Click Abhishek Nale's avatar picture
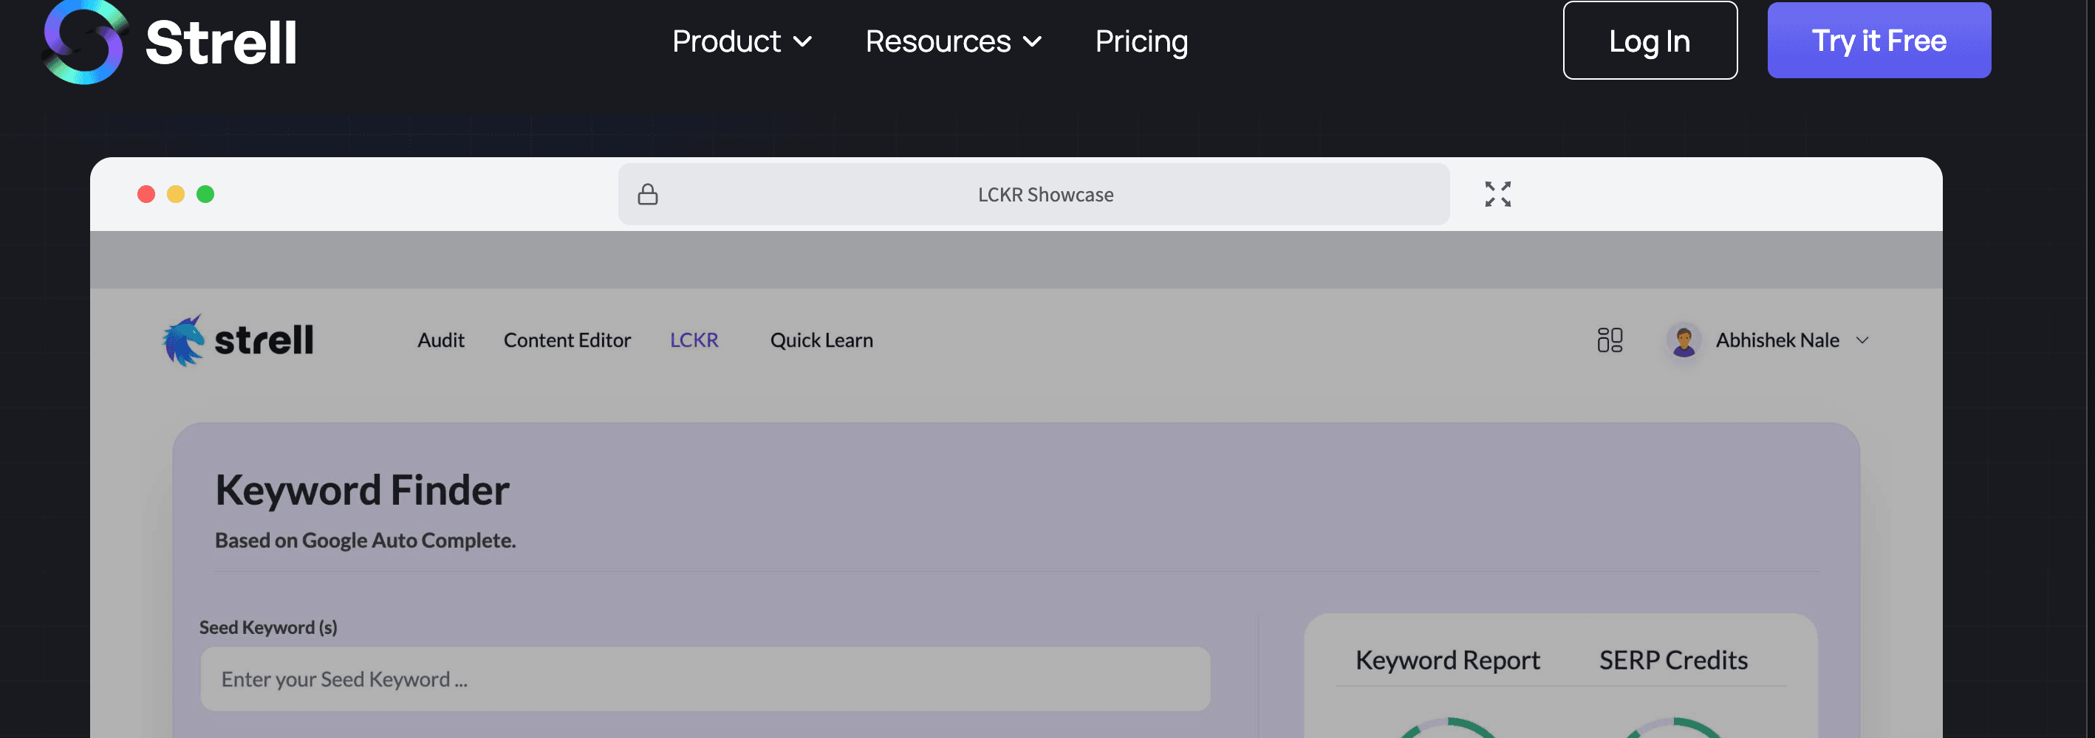Image resolution: width=2095 pixels, height=738 pixels. [1684, 339]
